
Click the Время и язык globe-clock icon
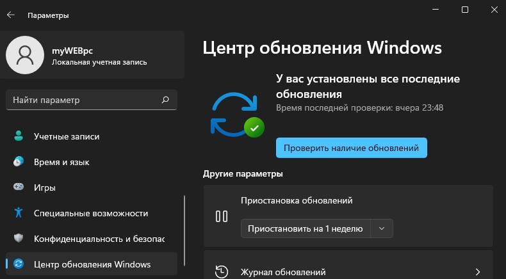(x=19, y=162)
